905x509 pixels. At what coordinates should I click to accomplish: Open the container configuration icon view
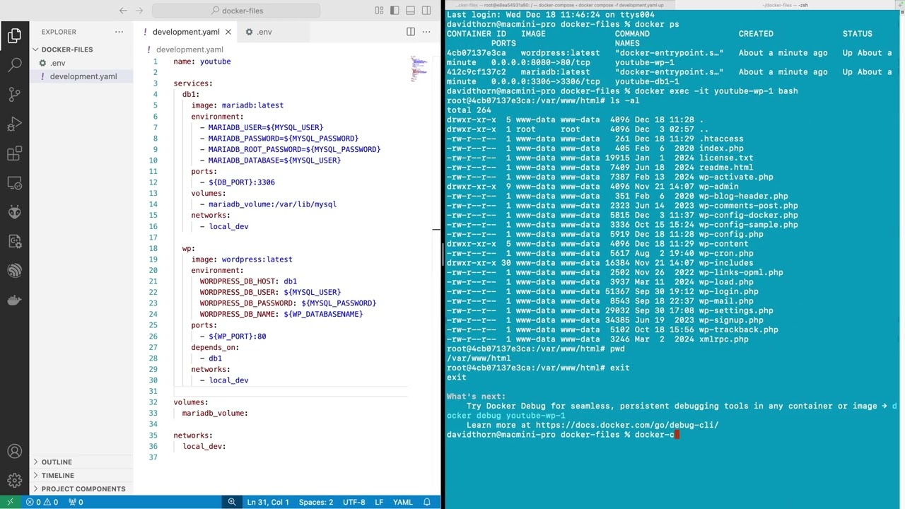(x=14, y=242)
